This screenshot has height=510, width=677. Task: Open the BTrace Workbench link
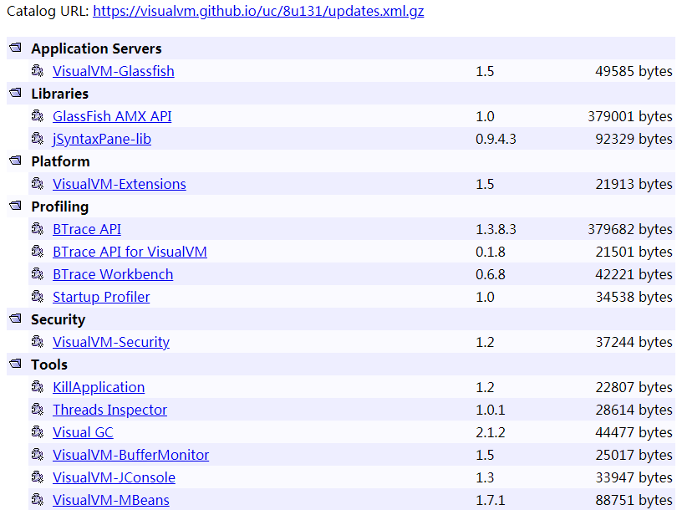tap(113, 275)
